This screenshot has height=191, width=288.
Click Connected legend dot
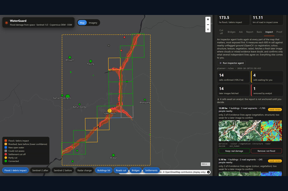[6, 161]
